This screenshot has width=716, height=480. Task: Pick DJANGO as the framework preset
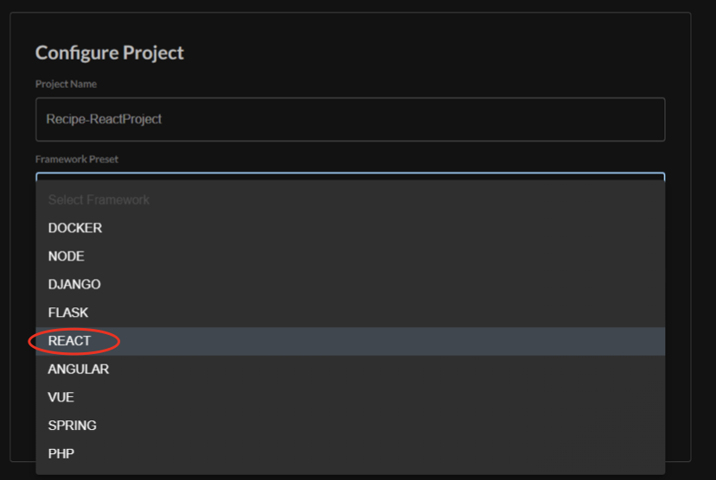pos(74,284)
